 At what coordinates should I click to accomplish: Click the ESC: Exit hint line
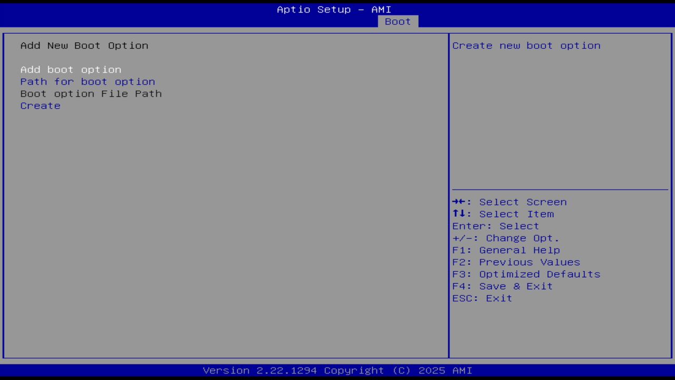click(481, 298)
